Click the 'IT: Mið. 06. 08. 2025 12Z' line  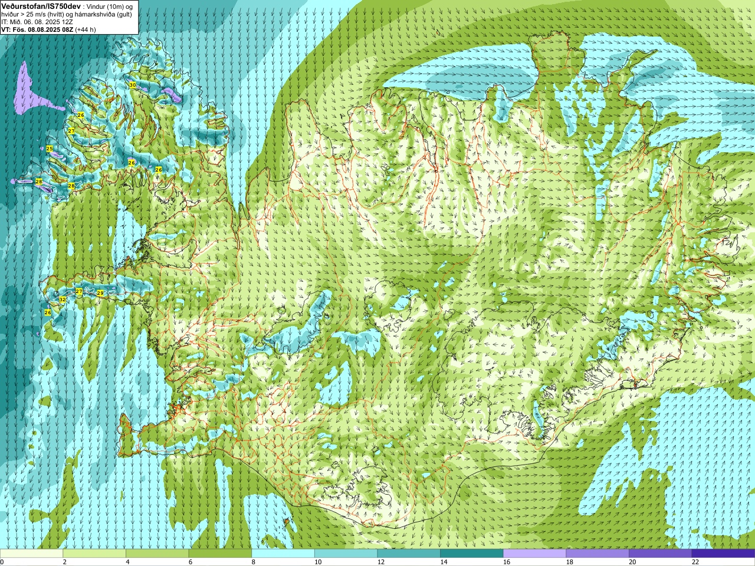click(x=37, y=22)
